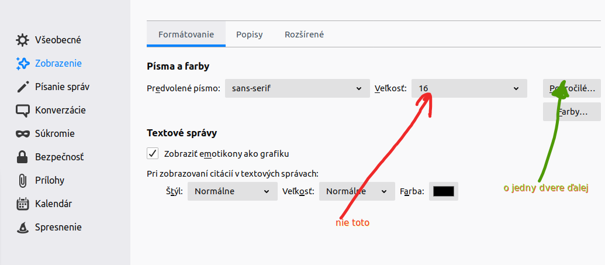Click the mask icon for Súkromie
The height and width of the screenshot is (265, 605).
tap(23, 134)
